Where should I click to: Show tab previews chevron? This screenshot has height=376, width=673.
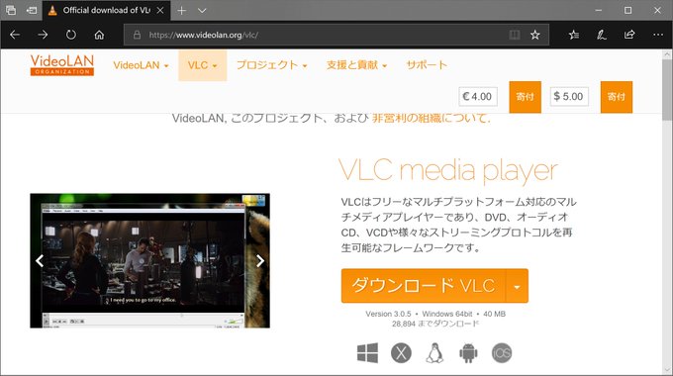click(x=202, y=10)
